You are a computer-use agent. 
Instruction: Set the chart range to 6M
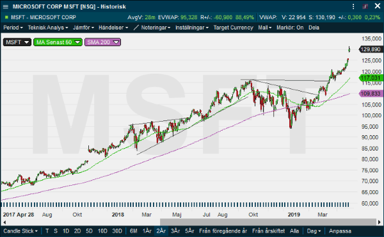tap(134, 231)
